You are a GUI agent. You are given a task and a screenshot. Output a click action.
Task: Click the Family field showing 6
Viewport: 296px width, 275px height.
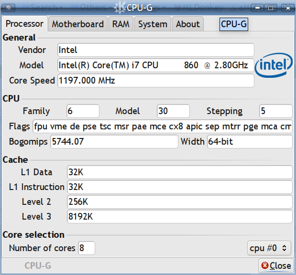click(83, 111)
